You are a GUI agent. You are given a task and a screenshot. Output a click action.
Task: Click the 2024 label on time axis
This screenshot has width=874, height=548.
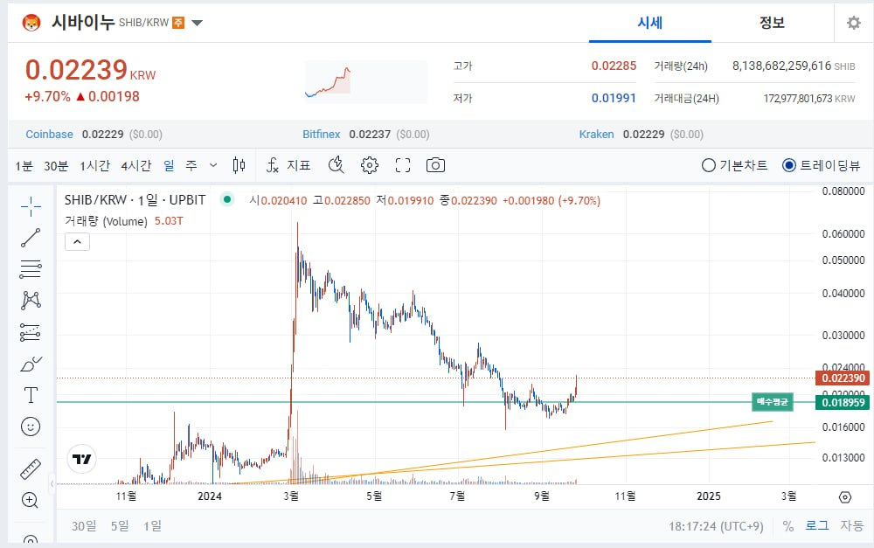coord(210,496)
